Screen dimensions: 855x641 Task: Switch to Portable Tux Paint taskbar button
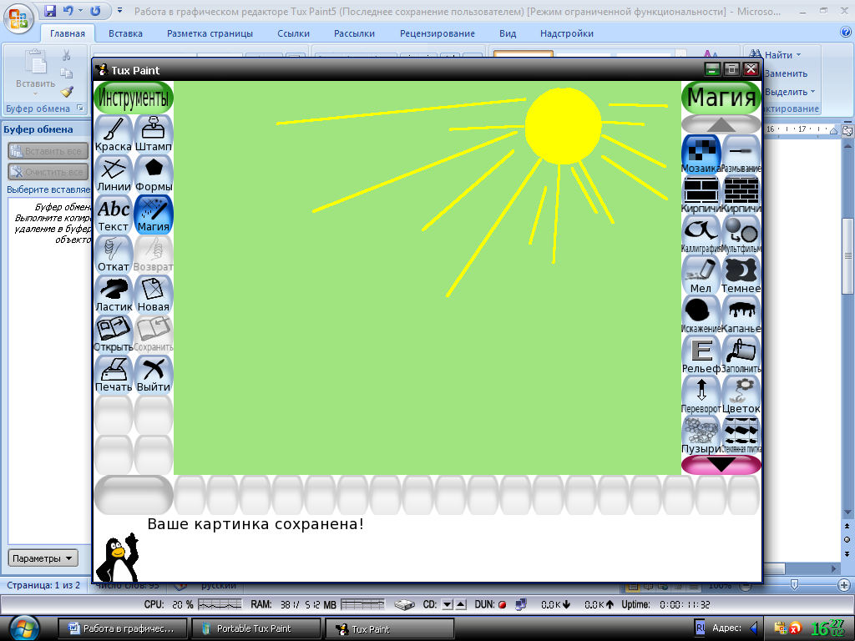pyautogui.click(x=256, y=628)
